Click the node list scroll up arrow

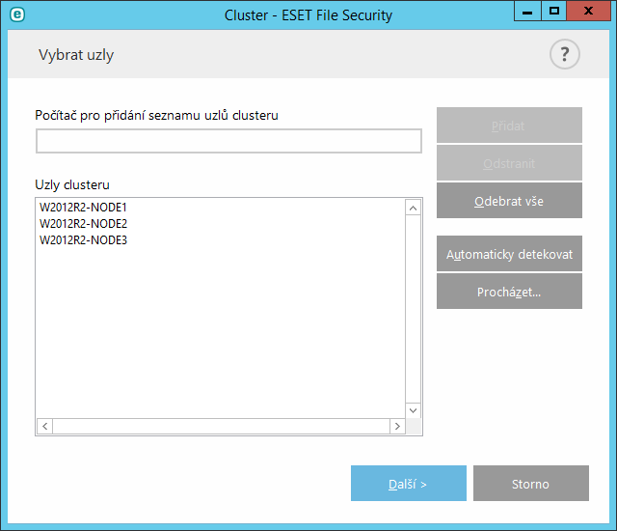pos(413,208)
